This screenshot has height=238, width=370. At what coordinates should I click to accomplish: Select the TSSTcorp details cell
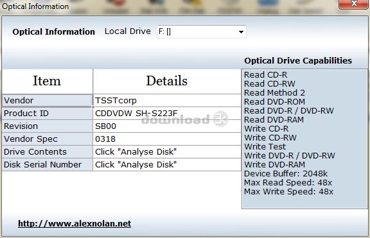coord(167,101)
